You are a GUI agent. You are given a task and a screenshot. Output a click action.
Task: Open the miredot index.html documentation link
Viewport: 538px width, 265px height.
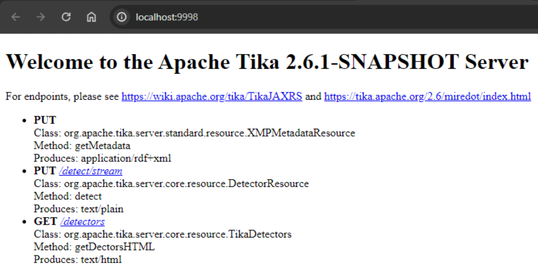[427, 97]
